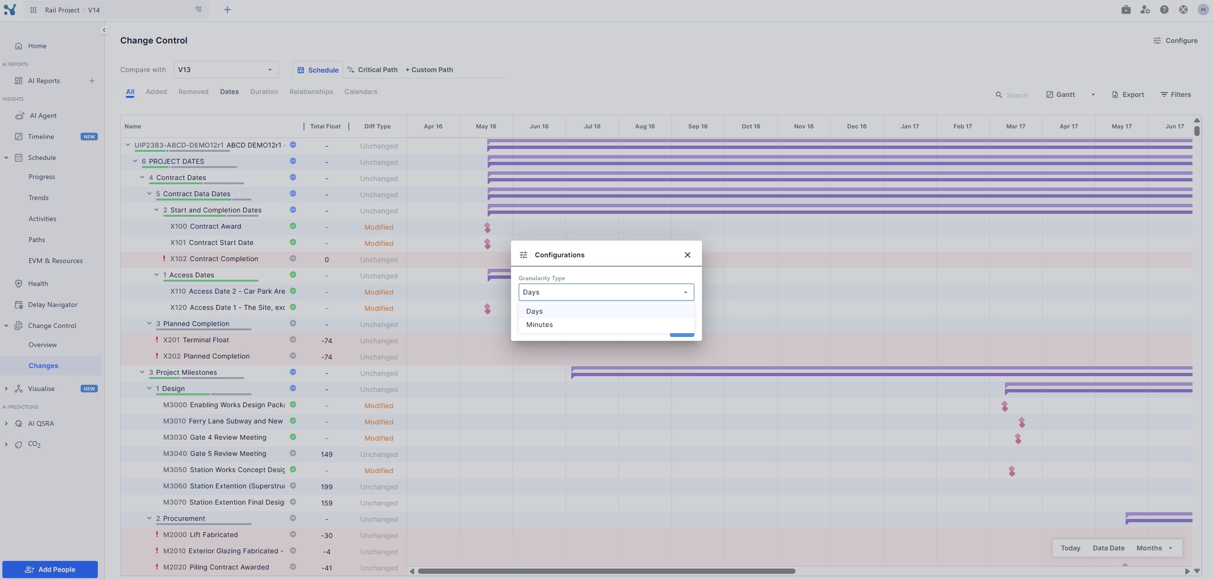
Task: Select Days granularity option
Action: (x=606, y=311)
